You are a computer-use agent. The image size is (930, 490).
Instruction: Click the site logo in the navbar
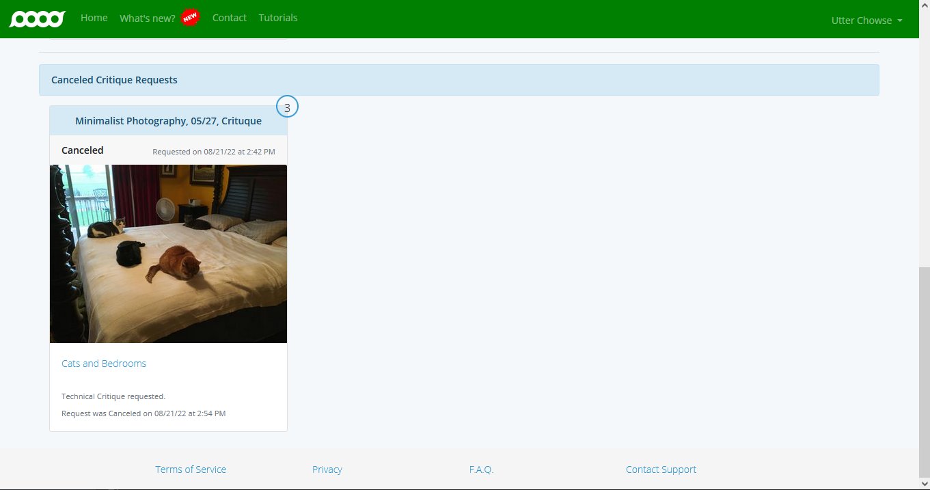[x=37, y=19]
